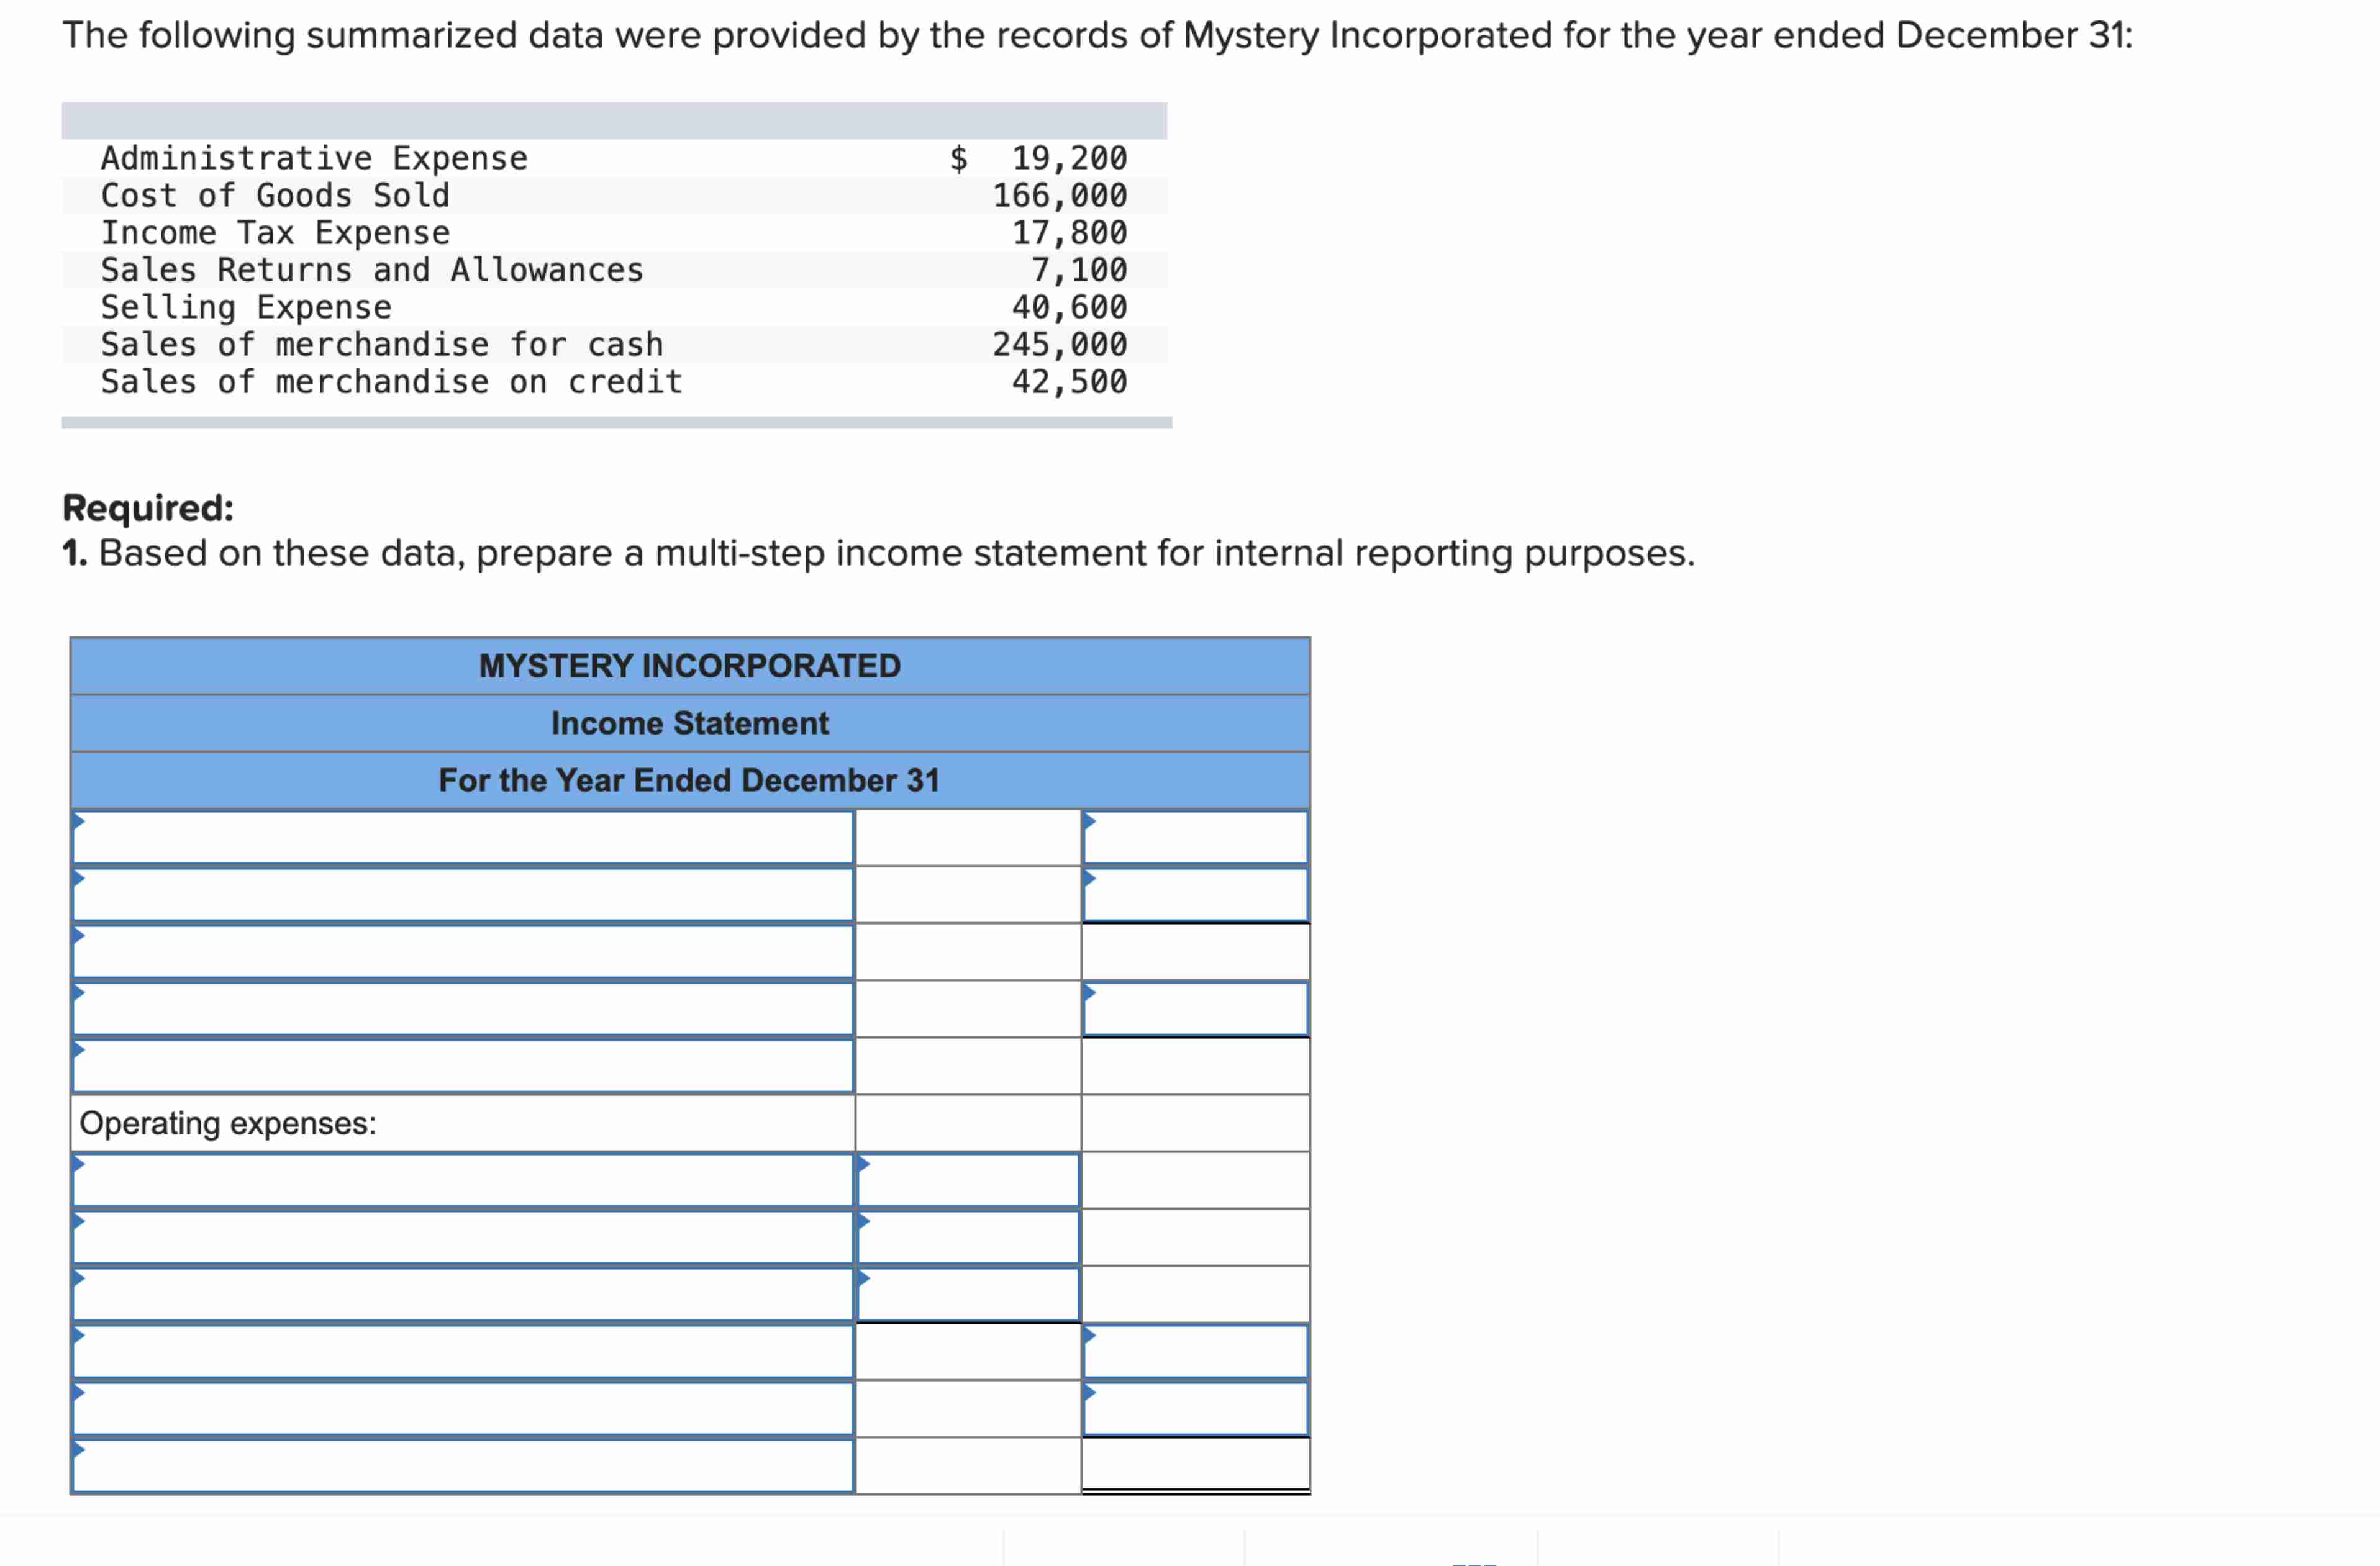Click middle amount field of first operating expense row
The height and width of the screenshot is (1566, 2380).
pos(968,1181)
